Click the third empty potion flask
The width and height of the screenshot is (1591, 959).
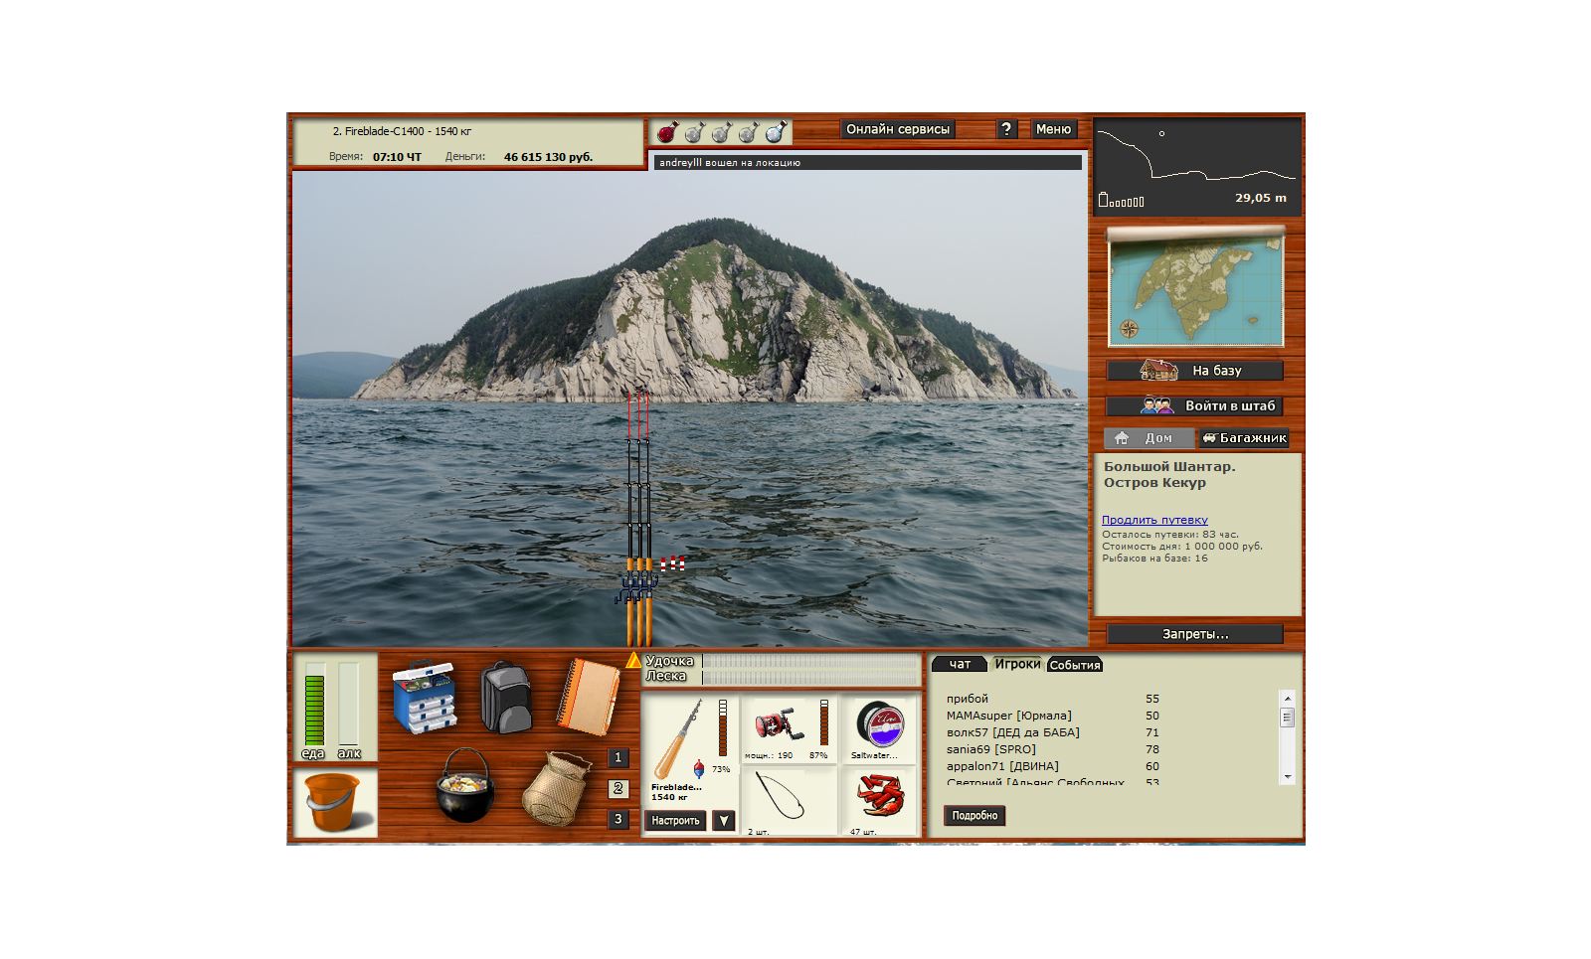(x=721, y=131)
